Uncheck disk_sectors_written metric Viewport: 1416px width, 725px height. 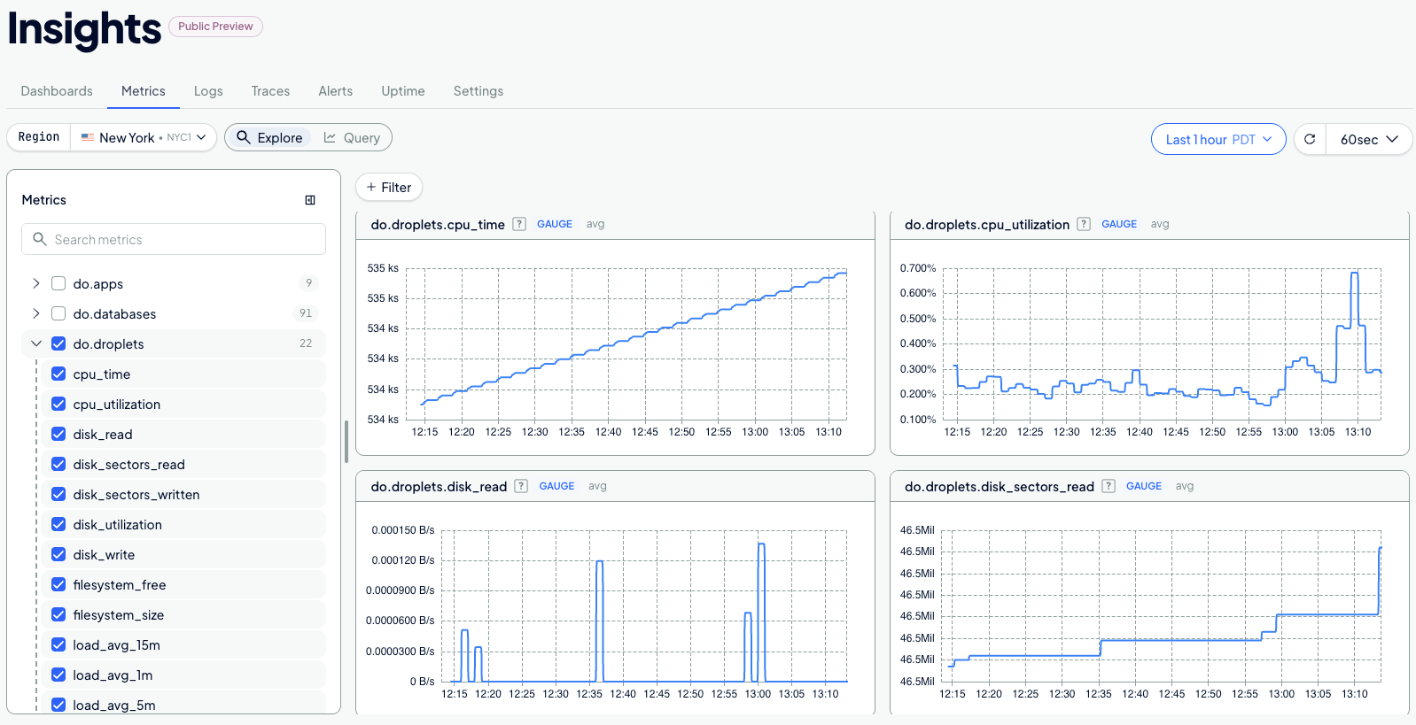pyautogui.click(x=58, y=494)
